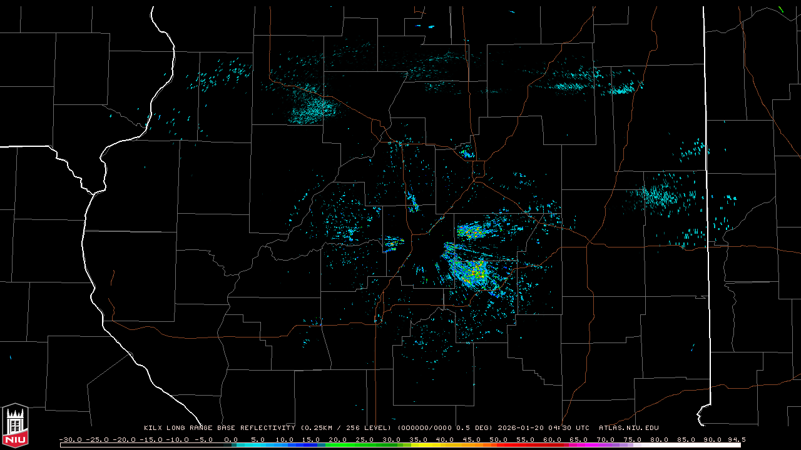Click the 0.25KM / 256 LEVEL text

[x=346, y=428]
